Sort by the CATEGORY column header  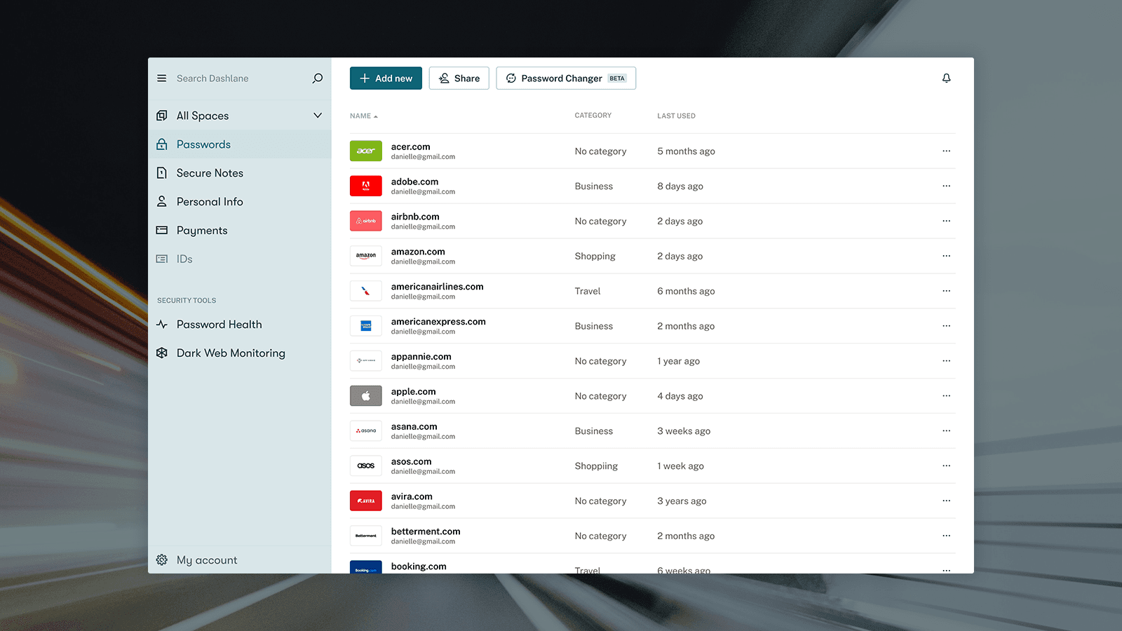[593, 116]
